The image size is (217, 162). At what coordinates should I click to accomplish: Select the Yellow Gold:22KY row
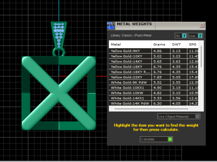[x=154, y=77]
